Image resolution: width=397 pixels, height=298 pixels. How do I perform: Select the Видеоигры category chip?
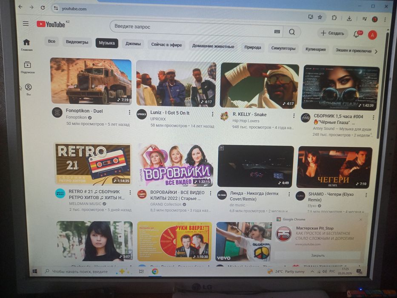click(77, 42)
